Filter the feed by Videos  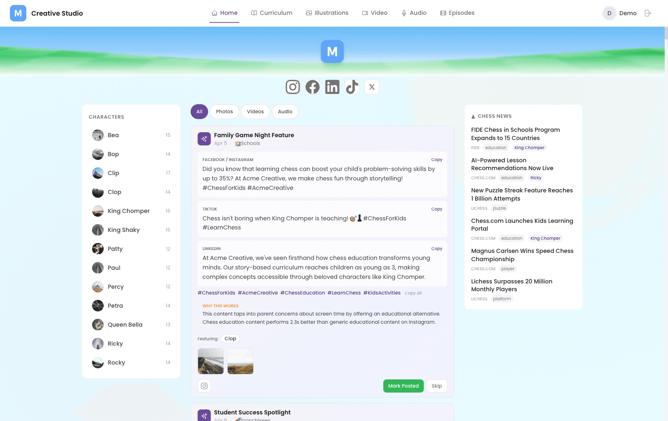255,112
